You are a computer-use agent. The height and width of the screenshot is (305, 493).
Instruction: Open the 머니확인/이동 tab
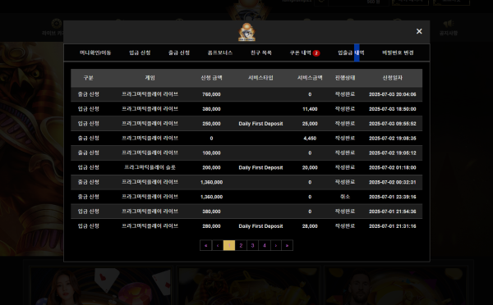(95, 52)
